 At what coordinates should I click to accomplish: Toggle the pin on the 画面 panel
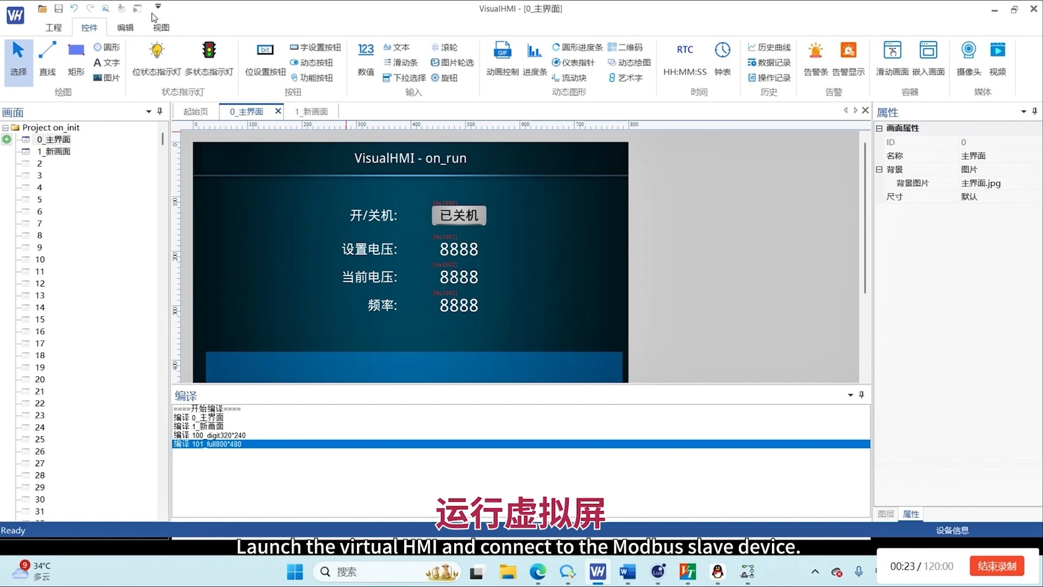pos(159,111)
